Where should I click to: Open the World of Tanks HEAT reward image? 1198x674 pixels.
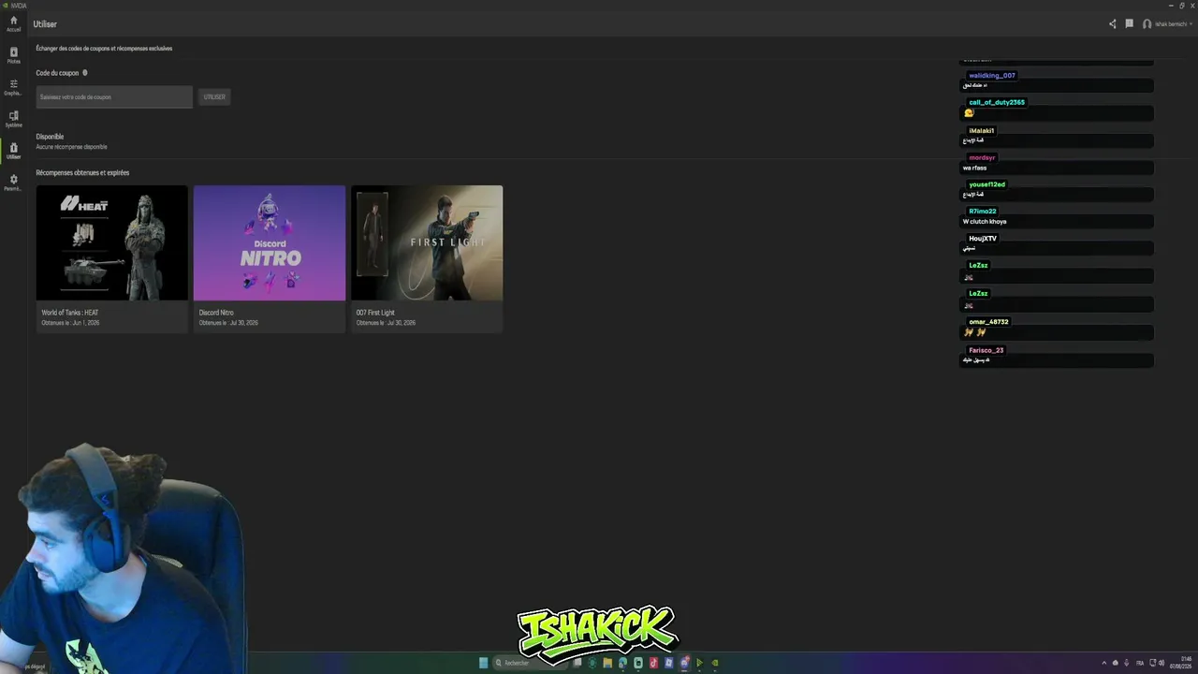[x=112, y=243]
